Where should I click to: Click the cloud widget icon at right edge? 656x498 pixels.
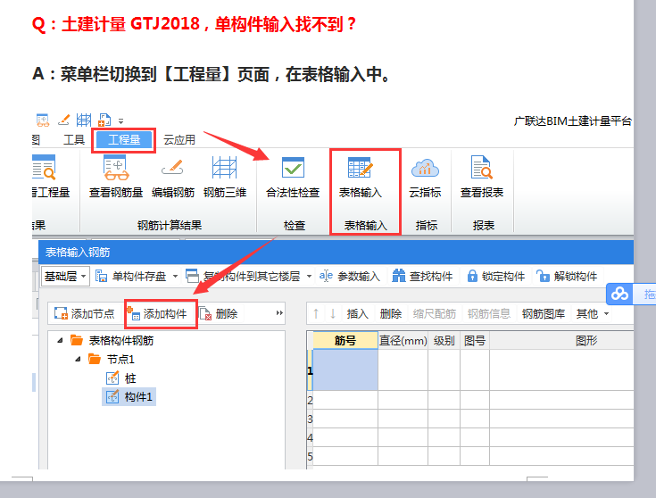619,294
